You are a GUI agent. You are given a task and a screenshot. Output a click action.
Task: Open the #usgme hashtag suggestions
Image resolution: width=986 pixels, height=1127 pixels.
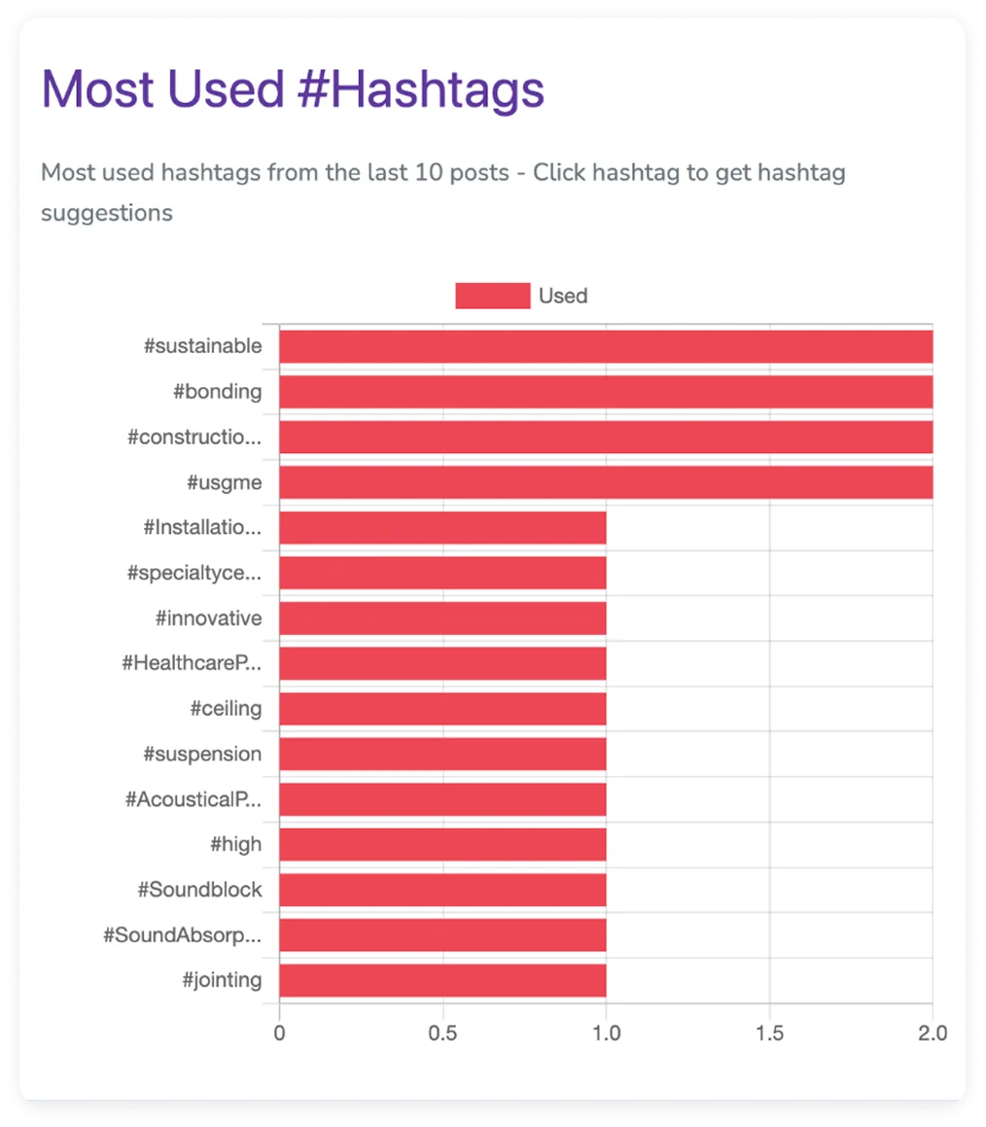pyautogui.click(x=225, y=482)
